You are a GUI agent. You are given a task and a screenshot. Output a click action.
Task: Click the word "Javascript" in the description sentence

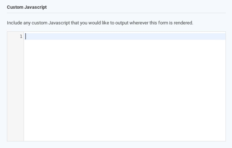[59, 23]
